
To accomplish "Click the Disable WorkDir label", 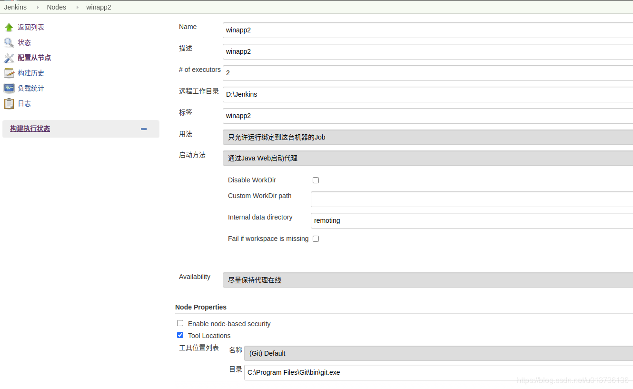I will (x=252, y=180).
